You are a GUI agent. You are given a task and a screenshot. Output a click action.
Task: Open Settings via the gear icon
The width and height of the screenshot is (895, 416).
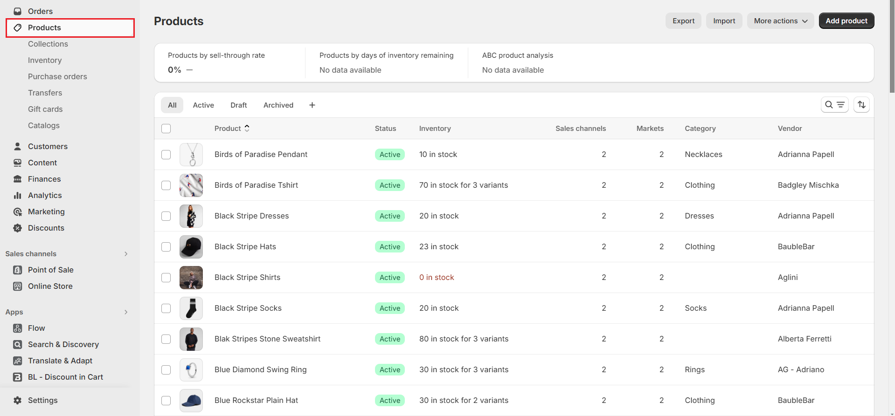[x=18, y=400]
